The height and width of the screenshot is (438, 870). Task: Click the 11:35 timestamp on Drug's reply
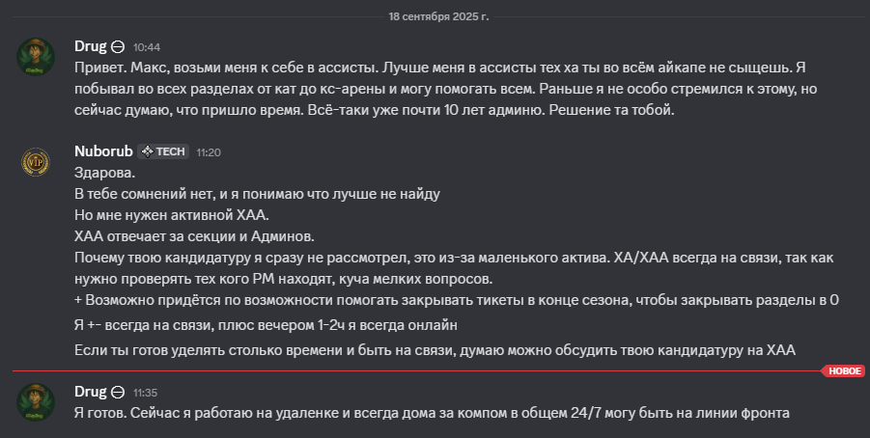pyautogui.click(x=146, y=393)
